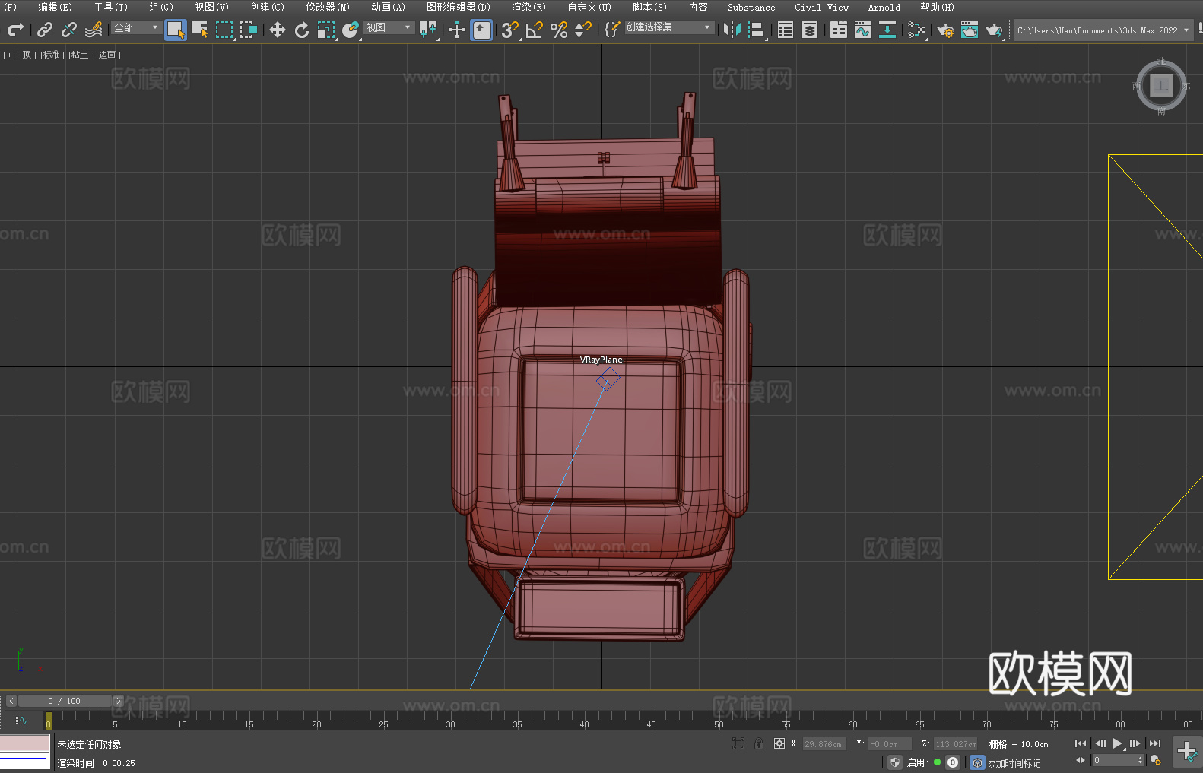Show the Ribbon toggle icon
Image resolution: width=1203 pixels, height=773 pixels.
(839, 30)
